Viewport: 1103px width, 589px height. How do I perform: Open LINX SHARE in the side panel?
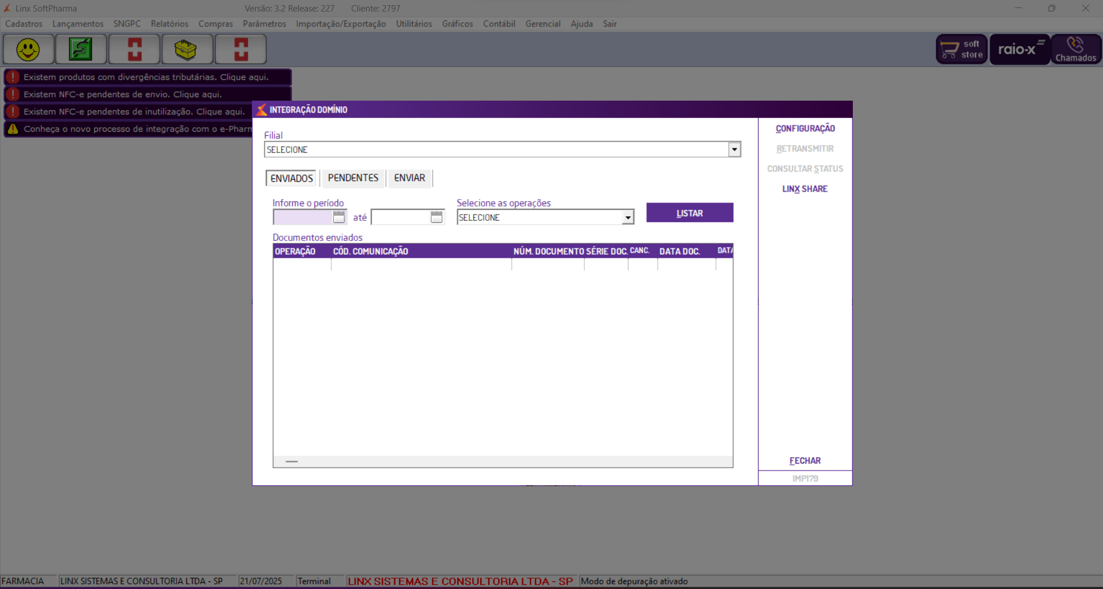805,189
